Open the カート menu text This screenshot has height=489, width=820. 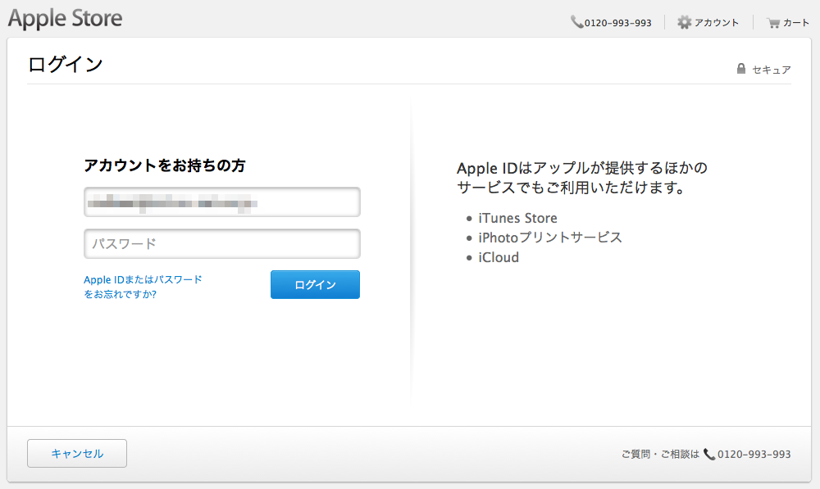[796, 22]
